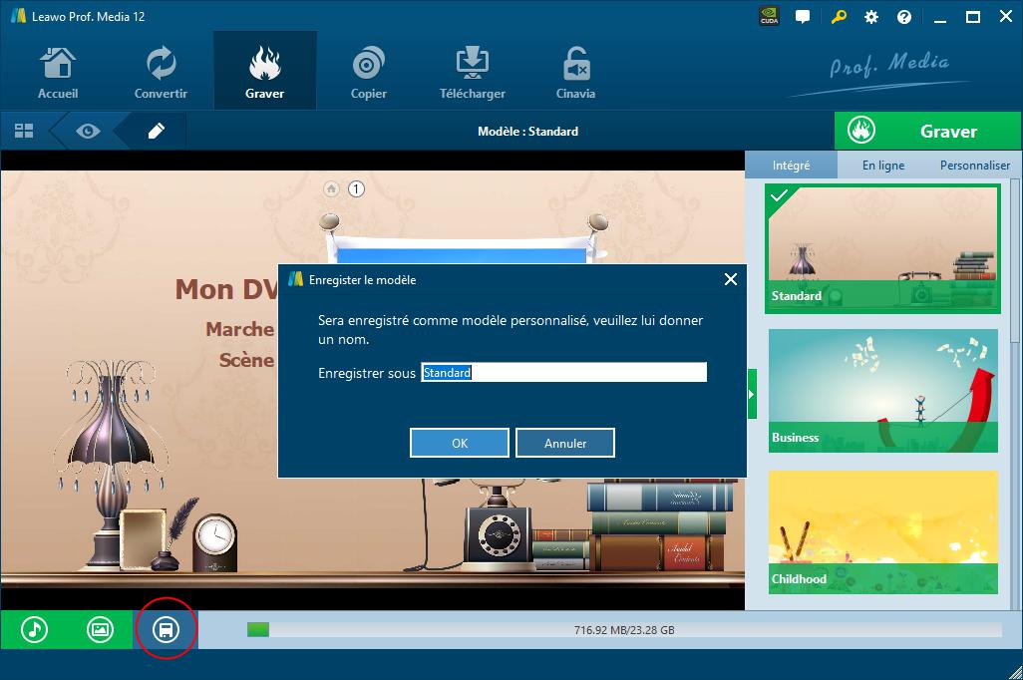Click the Mon DV title text in preview
Viewport: 1023px width, 680px height.
[226, 289]
